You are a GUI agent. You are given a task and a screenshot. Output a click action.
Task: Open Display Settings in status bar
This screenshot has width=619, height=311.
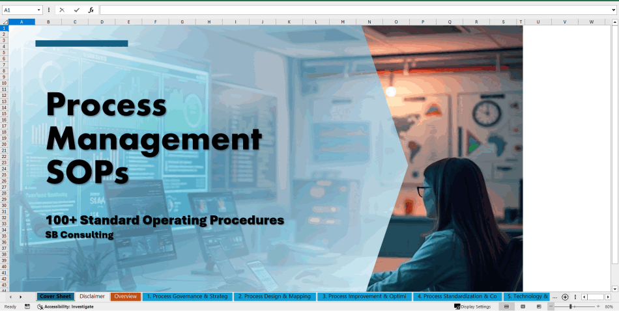(x=472, y=306)
